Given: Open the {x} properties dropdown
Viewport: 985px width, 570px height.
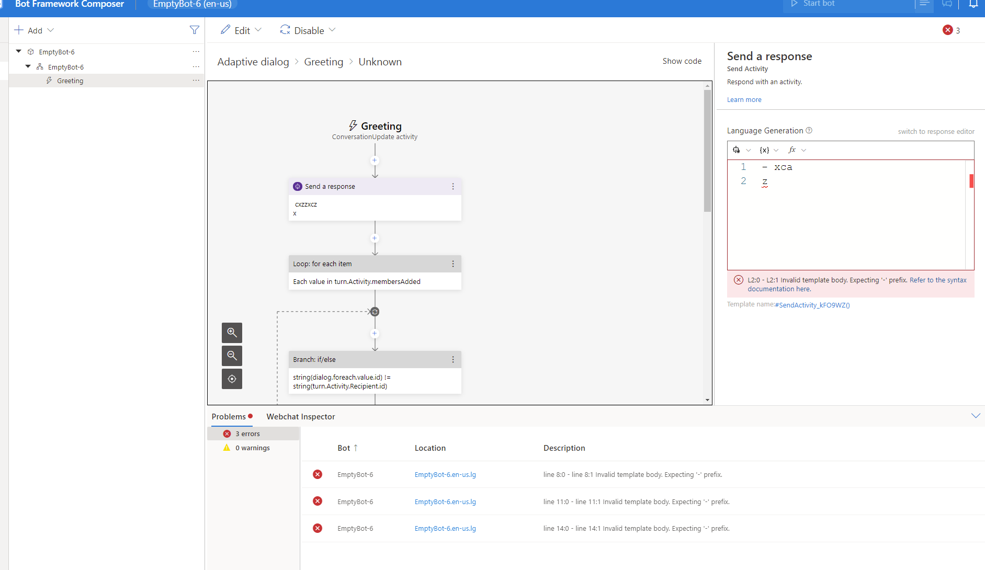Looking at the screenshot, I should pos(769,150).
